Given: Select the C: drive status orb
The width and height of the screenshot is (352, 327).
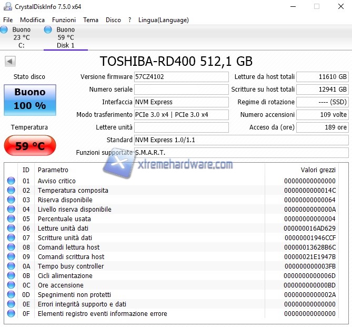Looking at the screenshot, I should 4,30.
